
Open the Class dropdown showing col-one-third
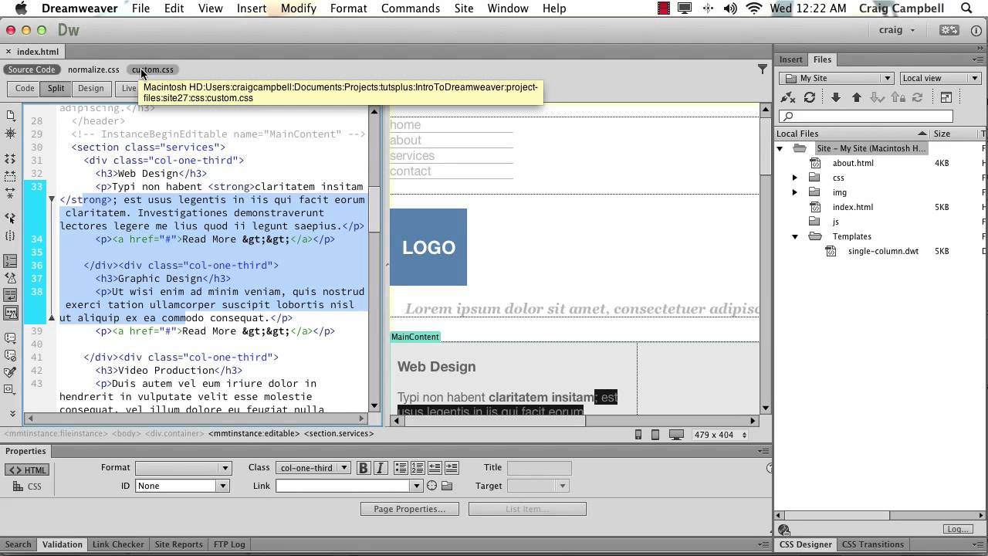coord(313,468)
